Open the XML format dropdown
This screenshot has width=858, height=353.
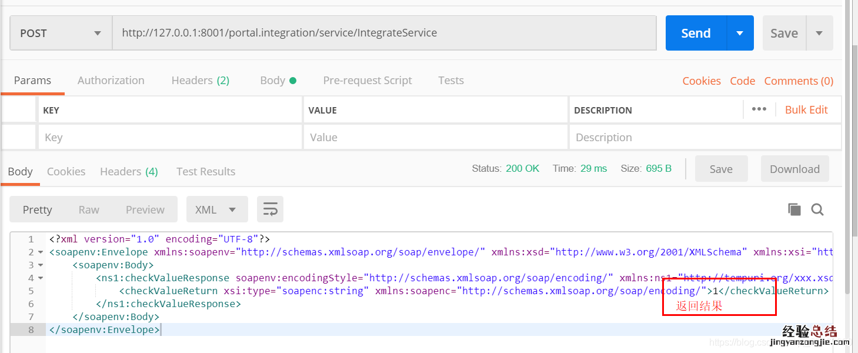point(216,209)
